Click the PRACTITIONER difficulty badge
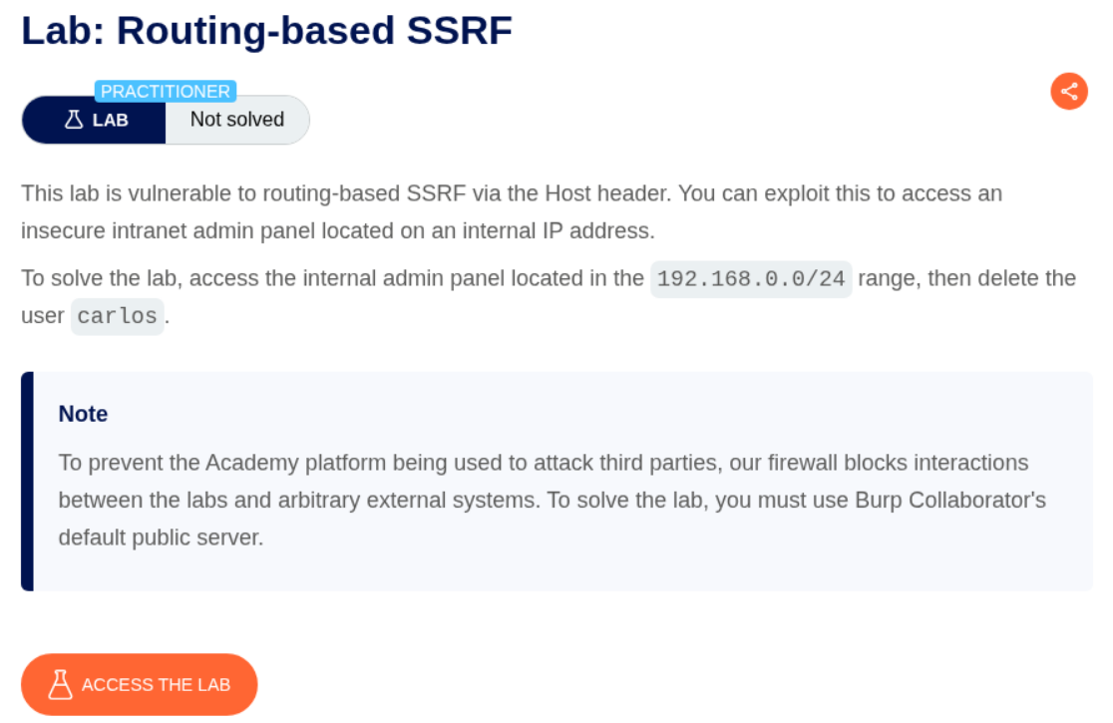The image size is (1113, 723). [x=166, y=92]
